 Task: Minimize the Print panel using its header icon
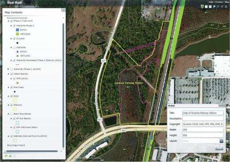click(x=220, y=105)
